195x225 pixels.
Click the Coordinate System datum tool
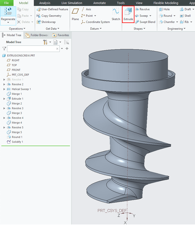pos(95,22)
